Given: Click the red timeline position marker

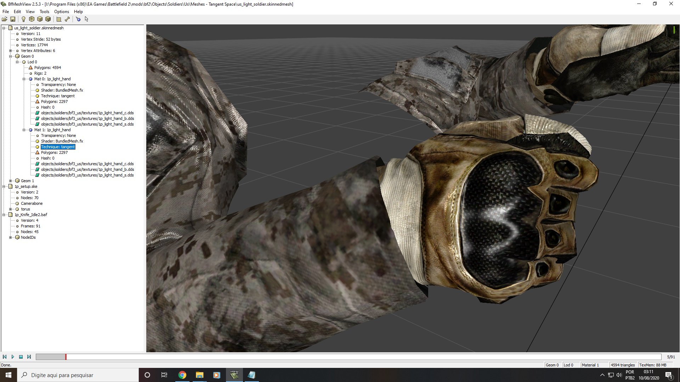Looking at the screenshot, I should point(66,357).
